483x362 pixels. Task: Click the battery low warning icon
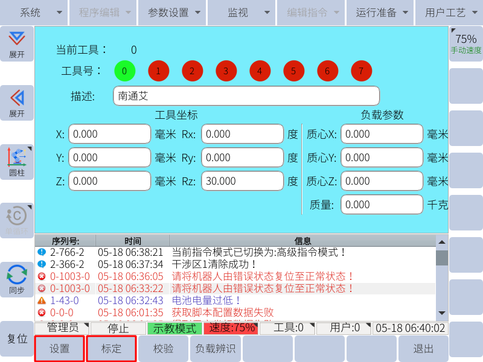click(42, 300)
